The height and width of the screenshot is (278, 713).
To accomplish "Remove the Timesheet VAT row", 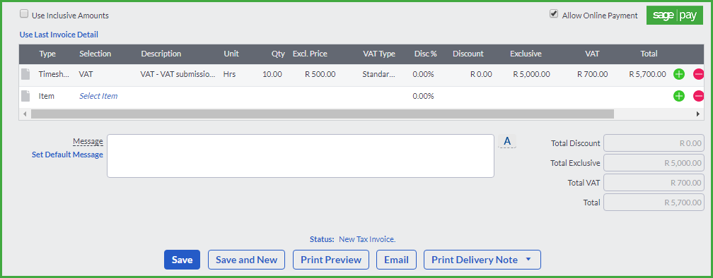I will point(698,74).
